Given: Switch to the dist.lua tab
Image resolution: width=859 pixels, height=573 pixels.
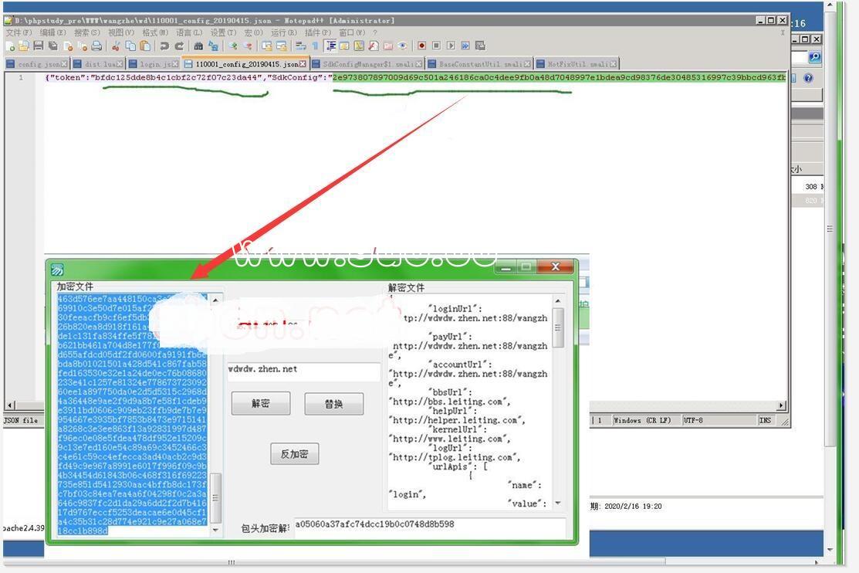Looking at the screenshot, I should point(100,64).
